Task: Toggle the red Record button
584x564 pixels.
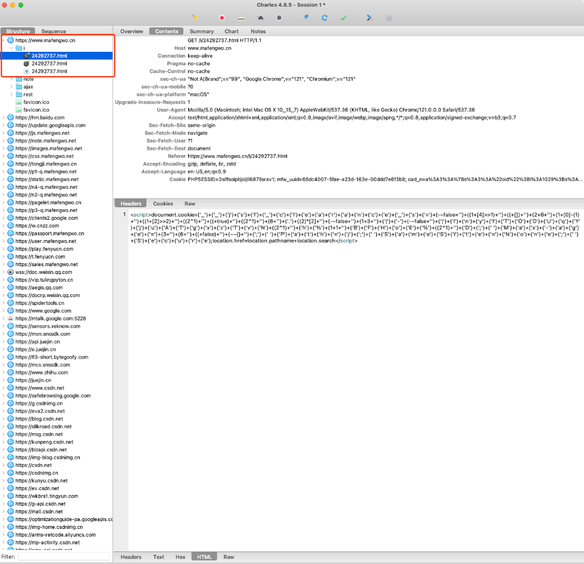Action: [x=222, y=17]
